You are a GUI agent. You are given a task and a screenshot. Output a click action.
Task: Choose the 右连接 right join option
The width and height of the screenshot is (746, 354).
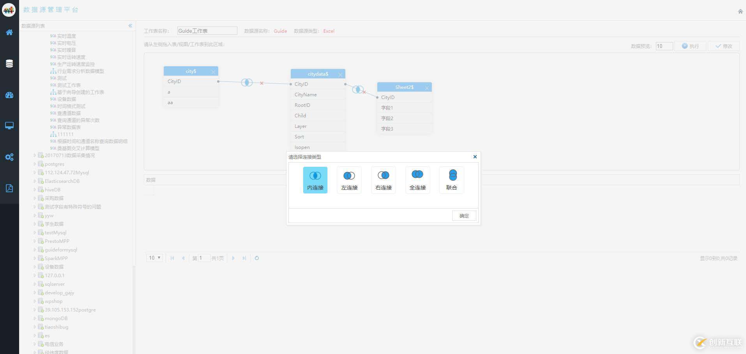[384, 180]
